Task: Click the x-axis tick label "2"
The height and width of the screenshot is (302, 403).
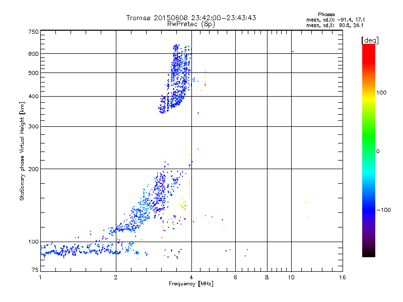Action: (x=116, y=277)
